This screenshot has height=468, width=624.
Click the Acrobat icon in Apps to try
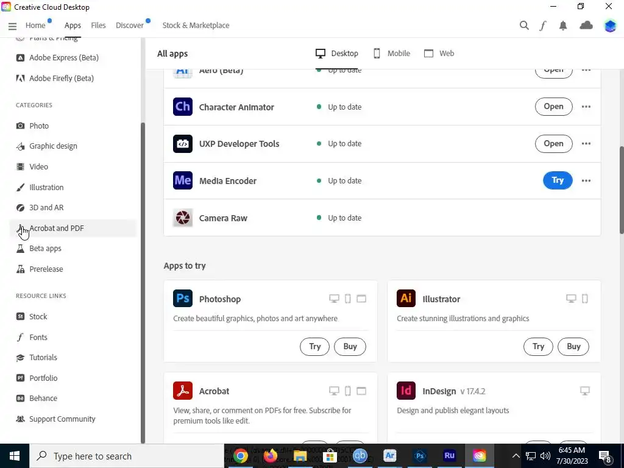click(x=183, y=391)
